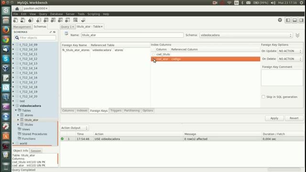
Task: Create new table icon
Action: (x=46, y=20)
